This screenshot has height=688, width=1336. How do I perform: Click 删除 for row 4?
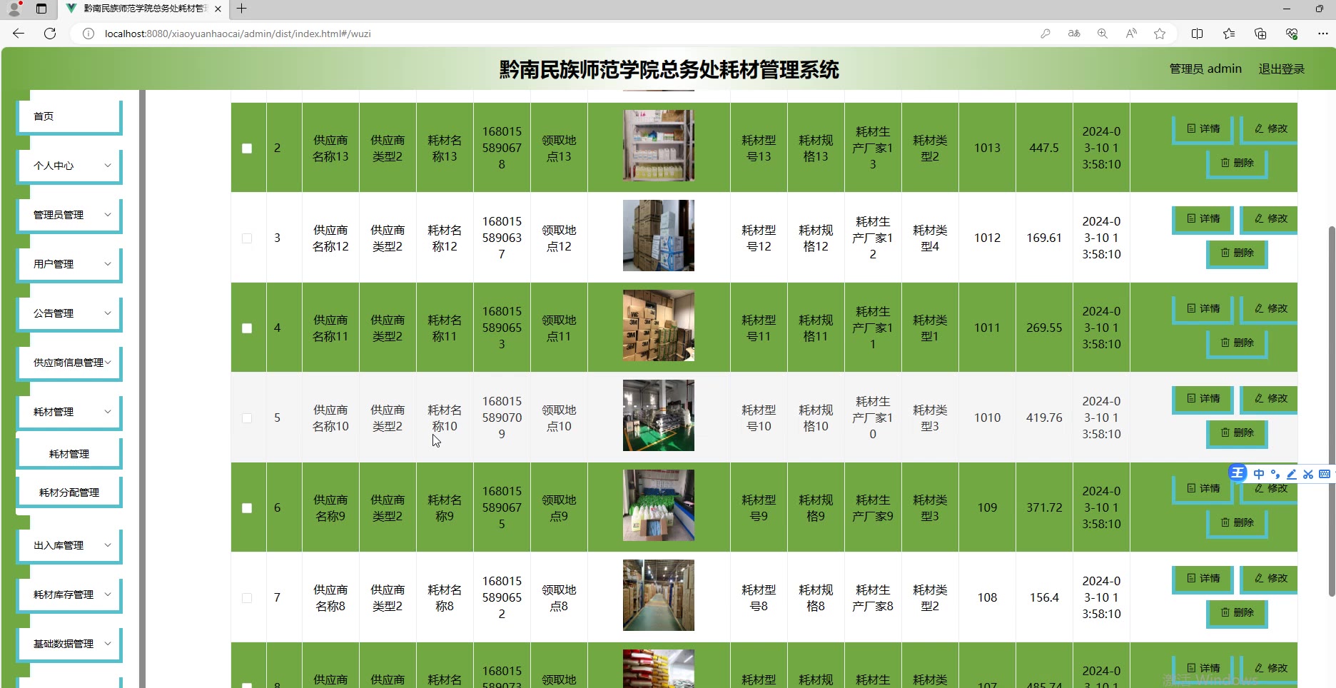pyautogui.click(x=1237, y=343)
